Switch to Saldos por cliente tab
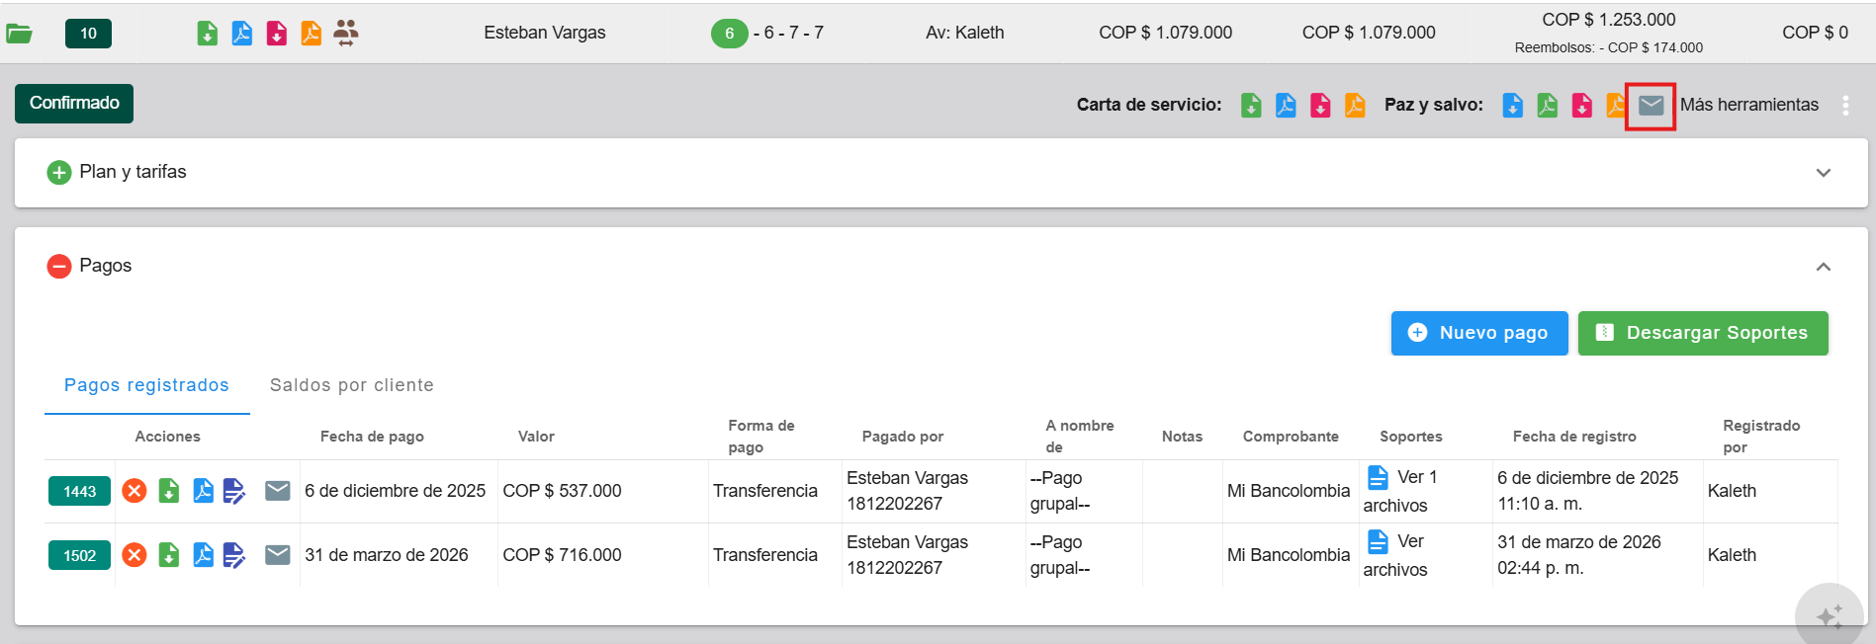Viewport: 1876px width, 644px height. (351, 385)
